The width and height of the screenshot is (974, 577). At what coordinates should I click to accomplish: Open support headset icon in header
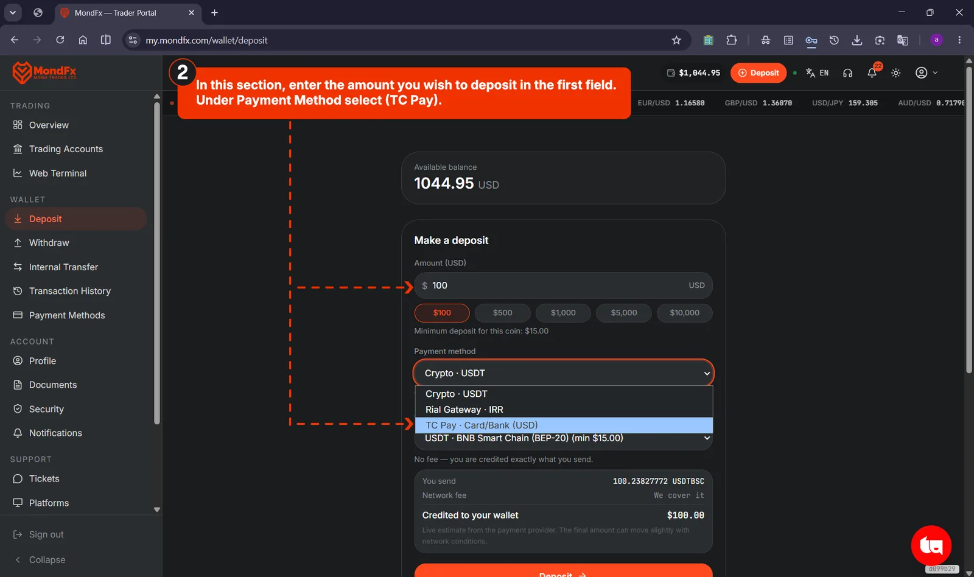pos(847,73)
